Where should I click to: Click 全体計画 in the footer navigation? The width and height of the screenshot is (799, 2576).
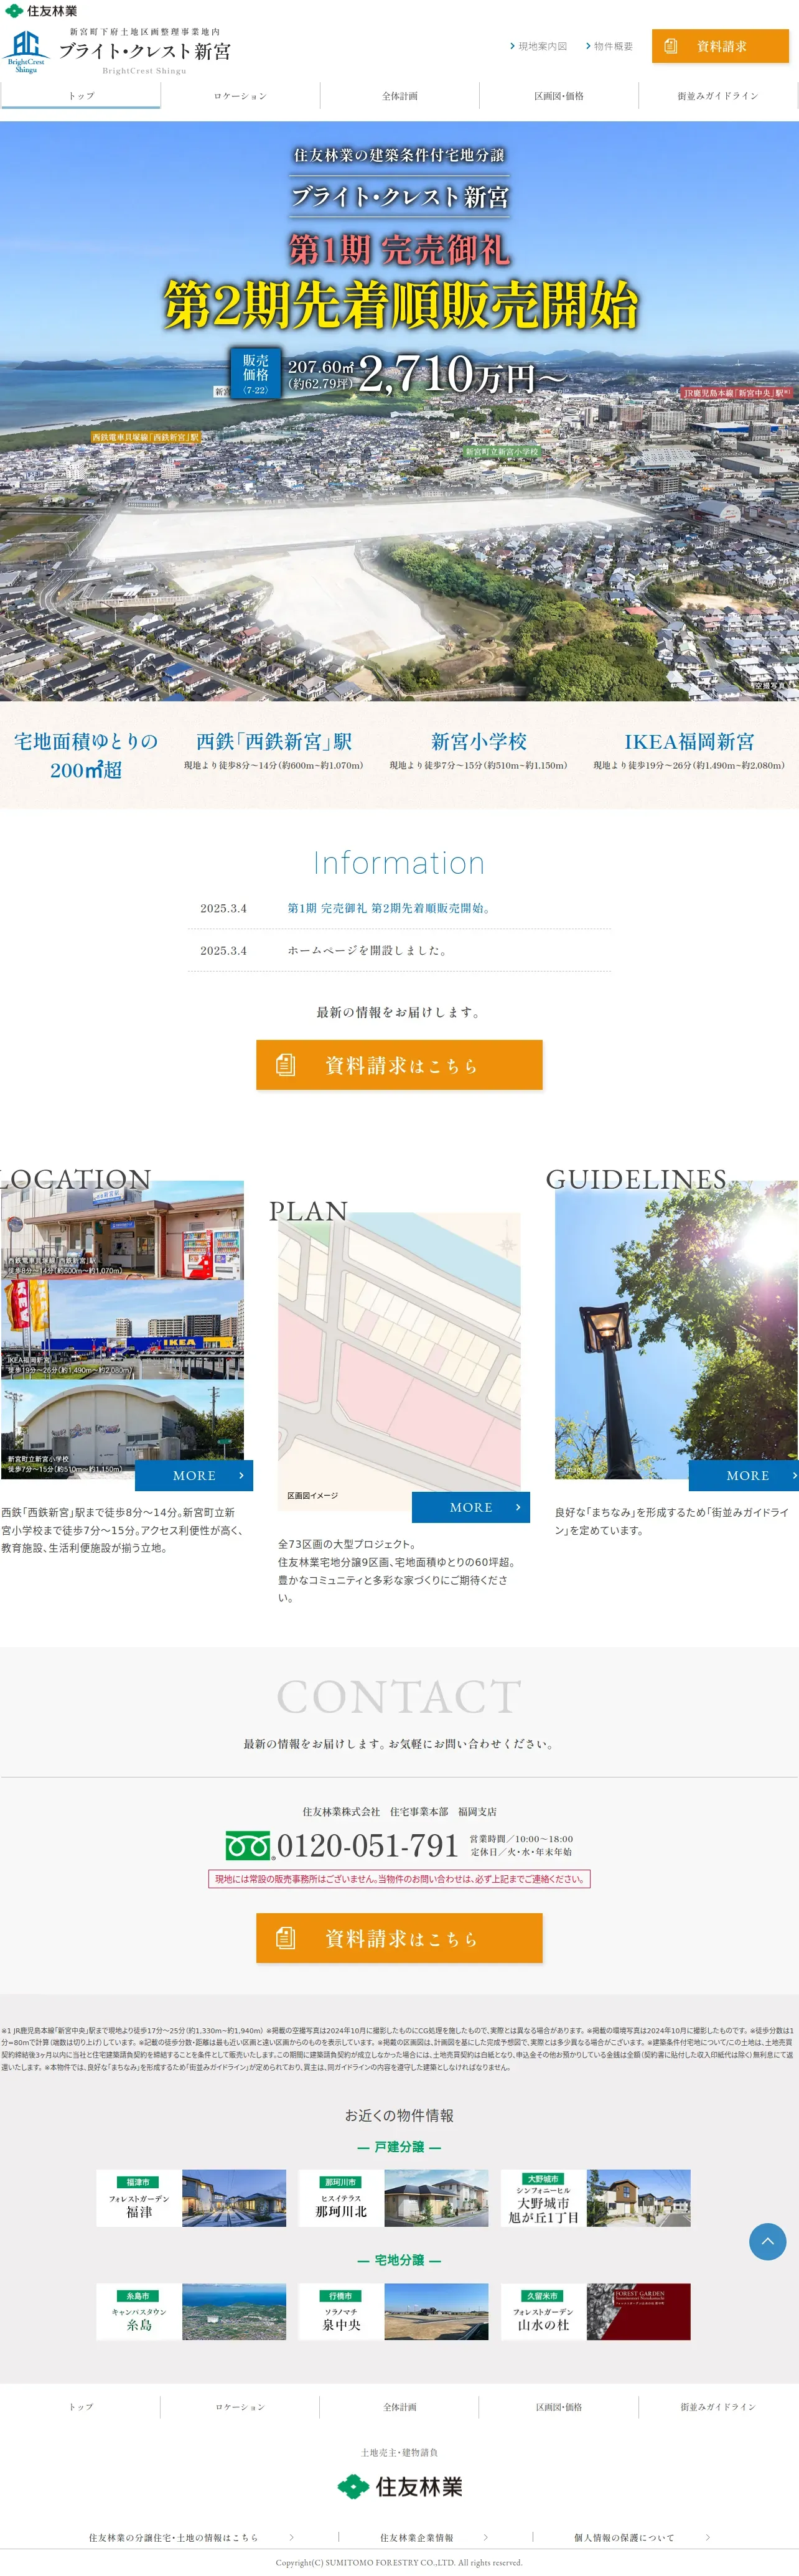(400, 2407)
